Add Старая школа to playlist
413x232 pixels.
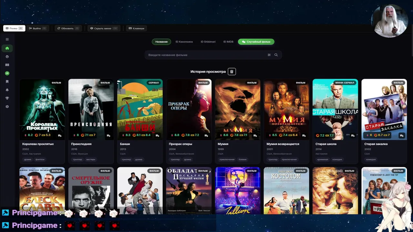pos(353,136)
